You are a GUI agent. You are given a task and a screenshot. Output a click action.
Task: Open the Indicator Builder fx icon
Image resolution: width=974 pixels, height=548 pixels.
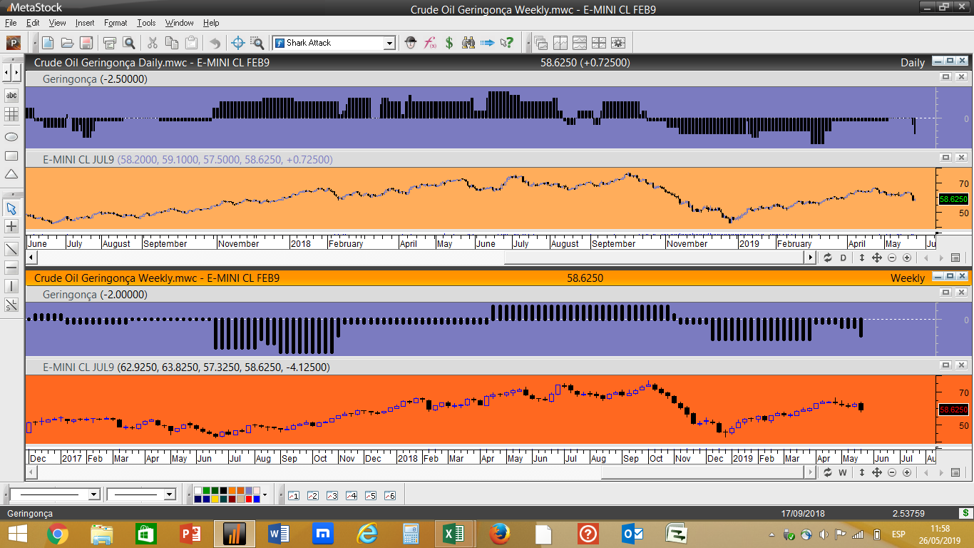pyautogui.click(x=430, y=43)
